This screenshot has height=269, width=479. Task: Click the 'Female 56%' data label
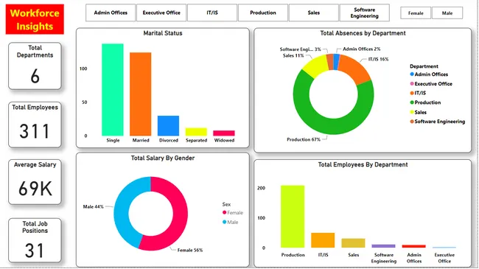(x=190, y=250)
